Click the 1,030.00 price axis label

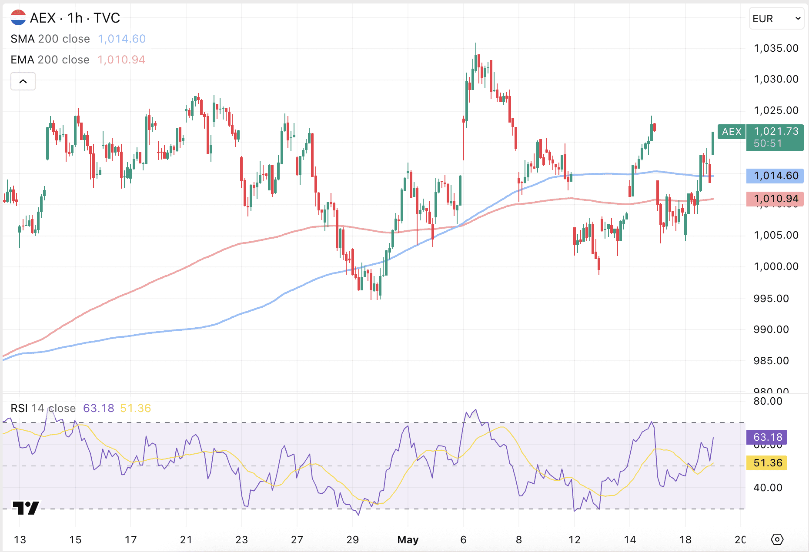pyautogui.click(x=776, y=79)
